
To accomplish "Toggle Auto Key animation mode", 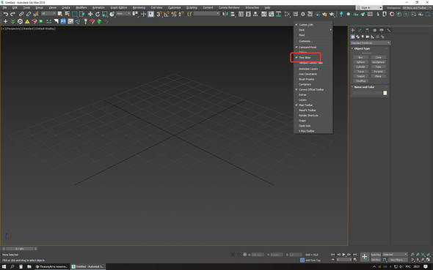I will [376, 255].
